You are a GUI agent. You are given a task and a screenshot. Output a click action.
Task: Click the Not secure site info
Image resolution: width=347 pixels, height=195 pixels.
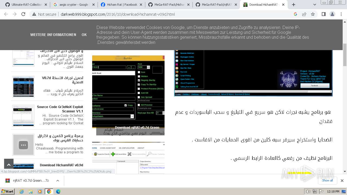coord(44,14)
